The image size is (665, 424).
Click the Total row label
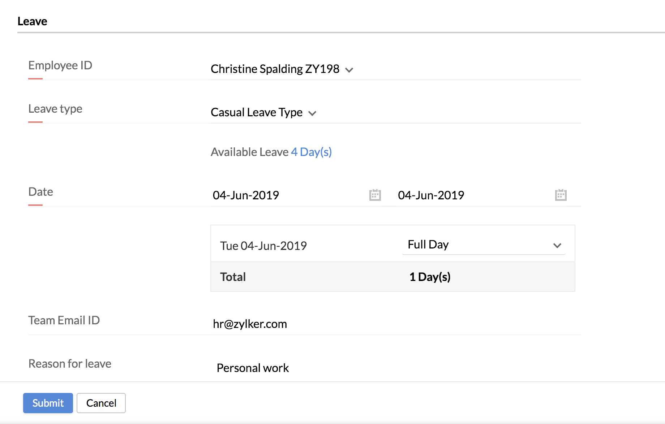(233, 277)
